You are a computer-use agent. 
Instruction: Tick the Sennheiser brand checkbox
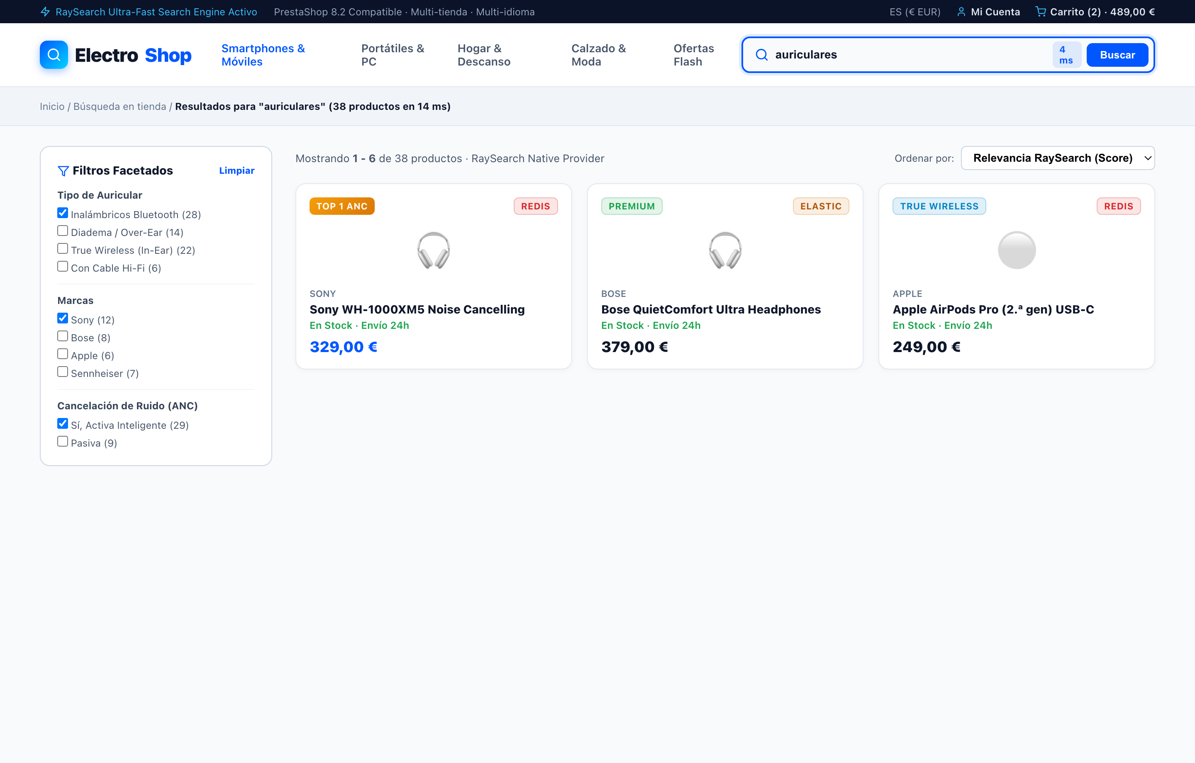[x=63, y=372]
